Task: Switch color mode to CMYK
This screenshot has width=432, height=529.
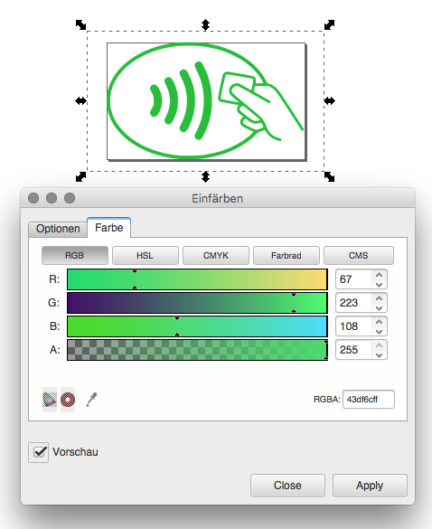Action: (x=216, y=255)
